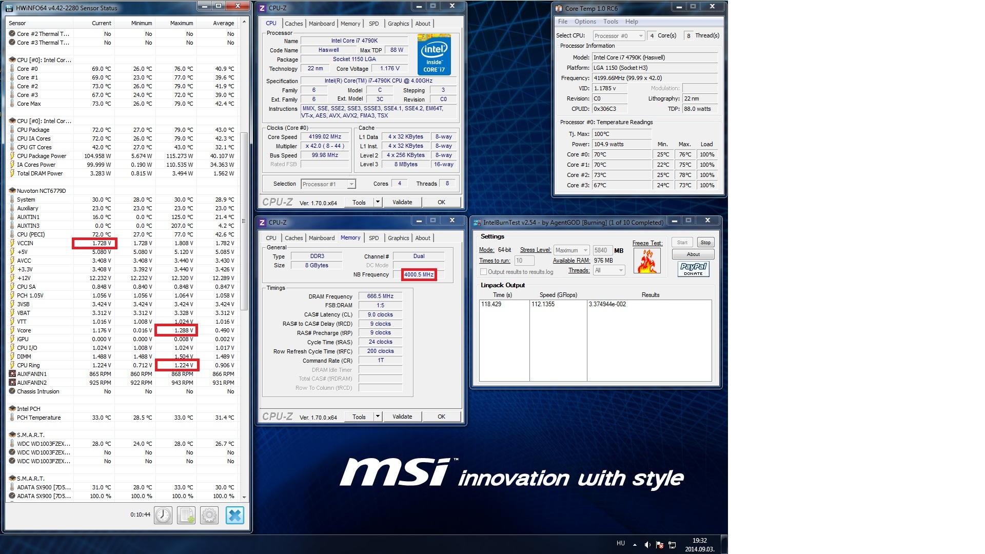985x554 pixels.
Task: Click the NB Frequency 4000.5 MHz value
Action: click(x=419, y=274)
